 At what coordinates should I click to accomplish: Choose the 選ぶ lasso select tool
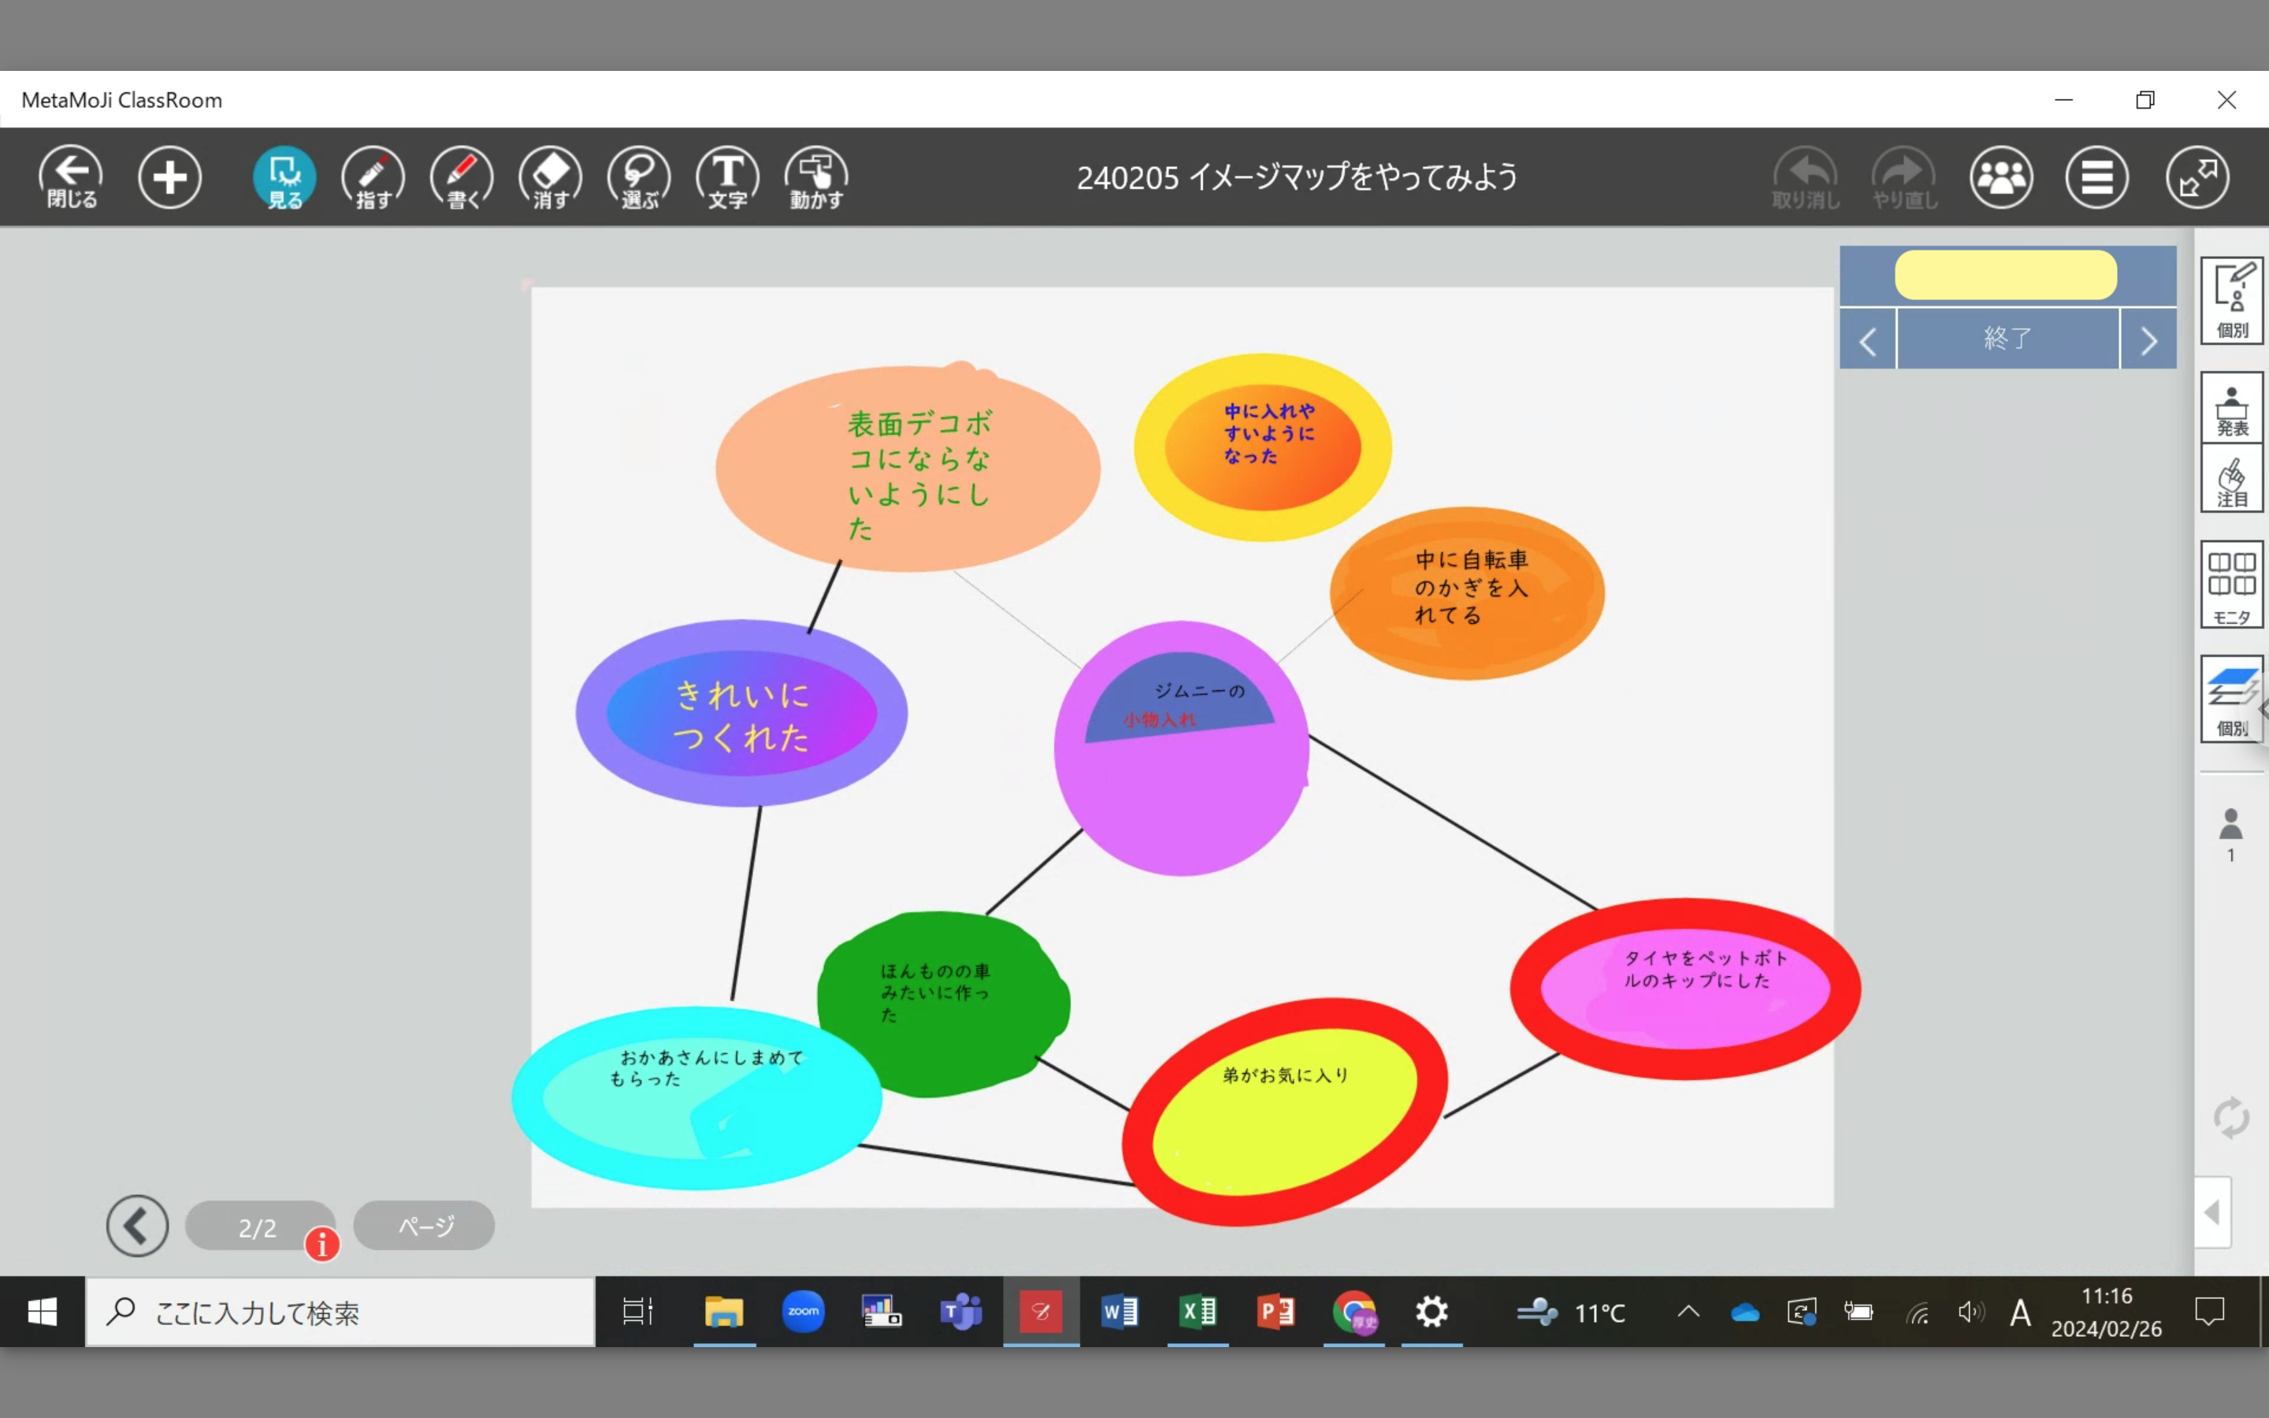(638, 177)
